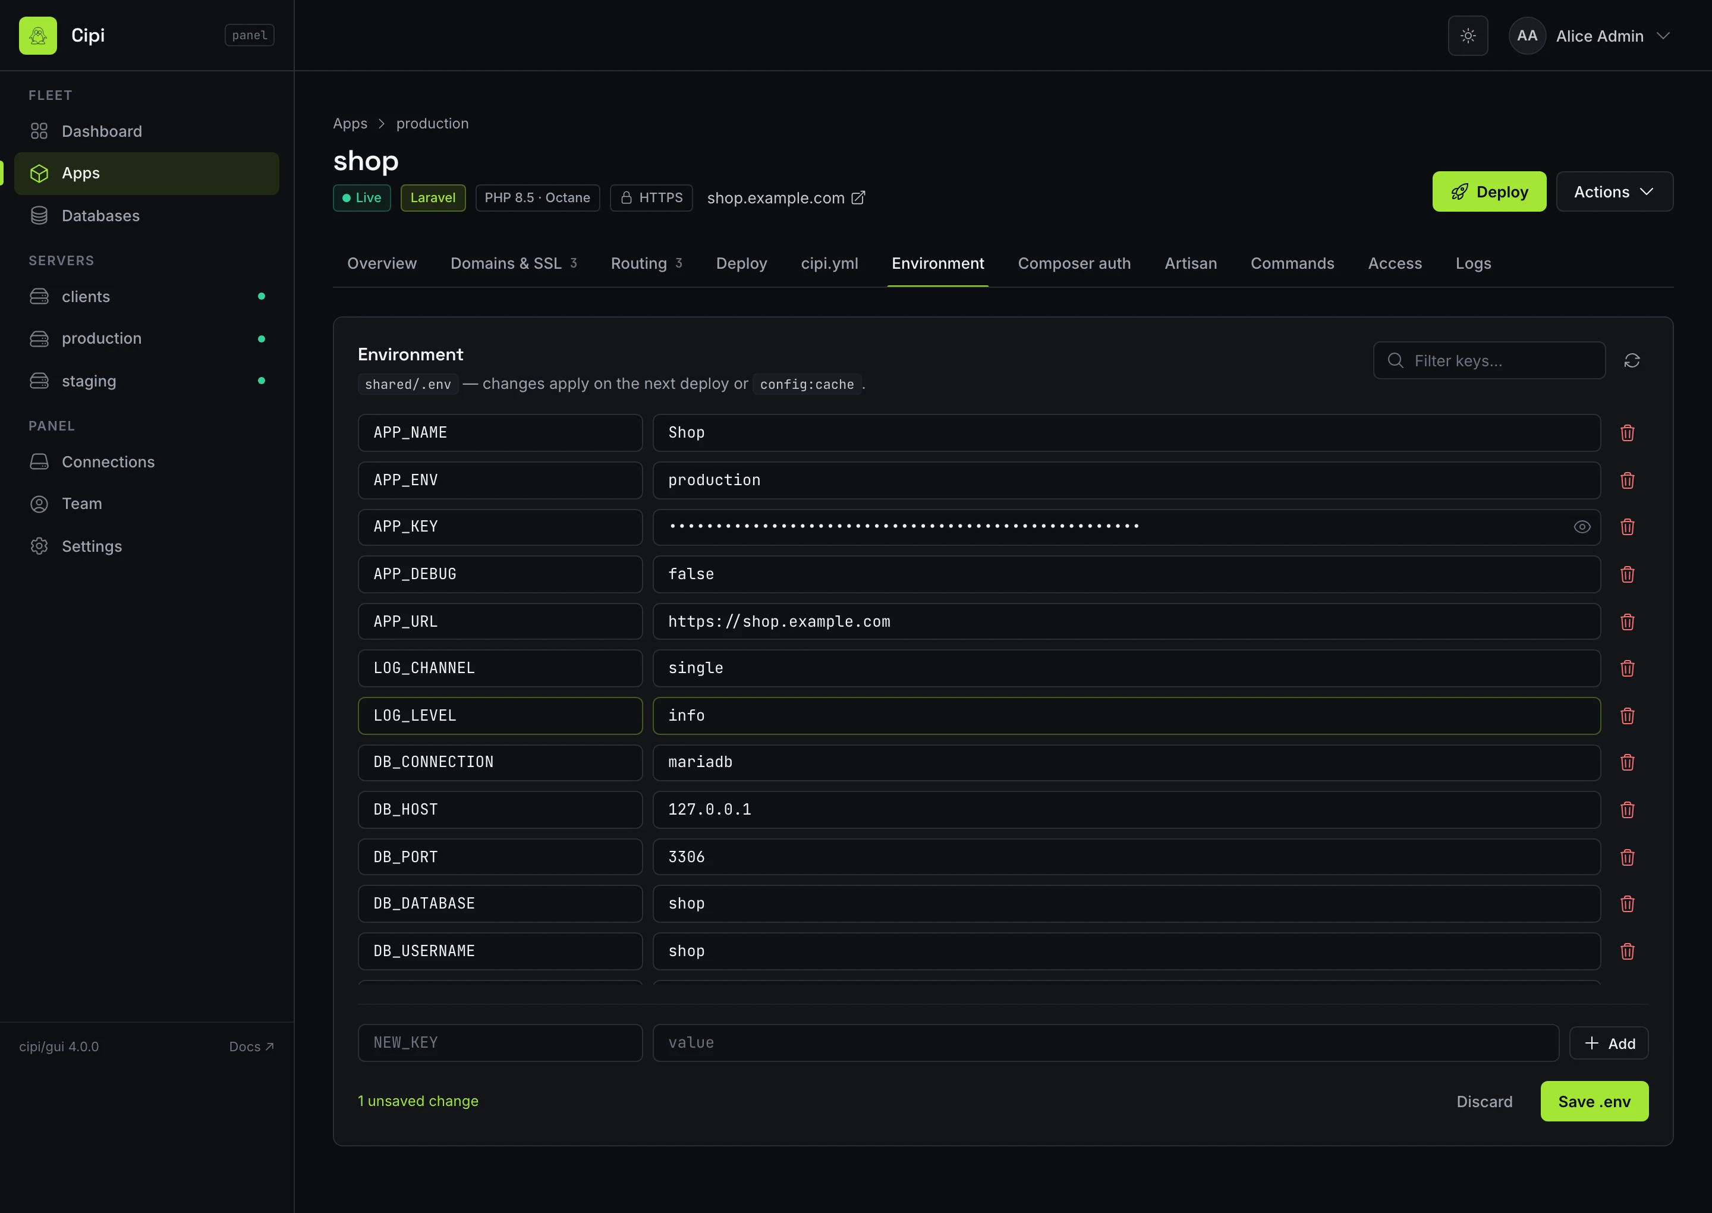The width and height of the screenshot is (1712, 1213).
Task: Delete the APP_ENV row
Action: click(x=1628, y=480)
